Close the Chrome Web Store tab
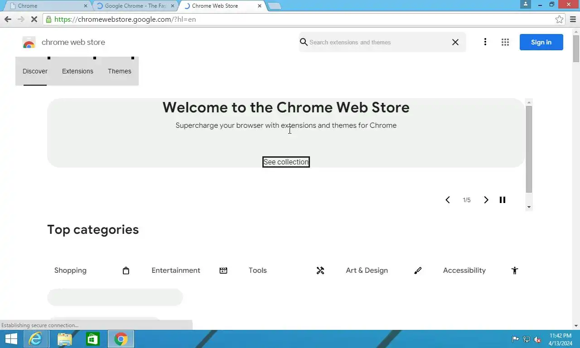580x348 pixels. coord(260,6)
